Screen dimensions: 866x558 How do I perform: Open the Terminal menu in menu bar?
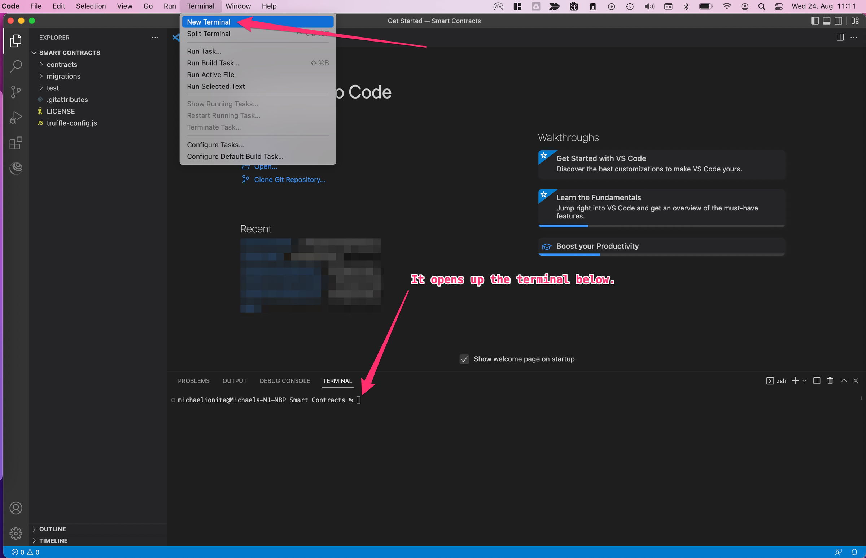[201, 6]
